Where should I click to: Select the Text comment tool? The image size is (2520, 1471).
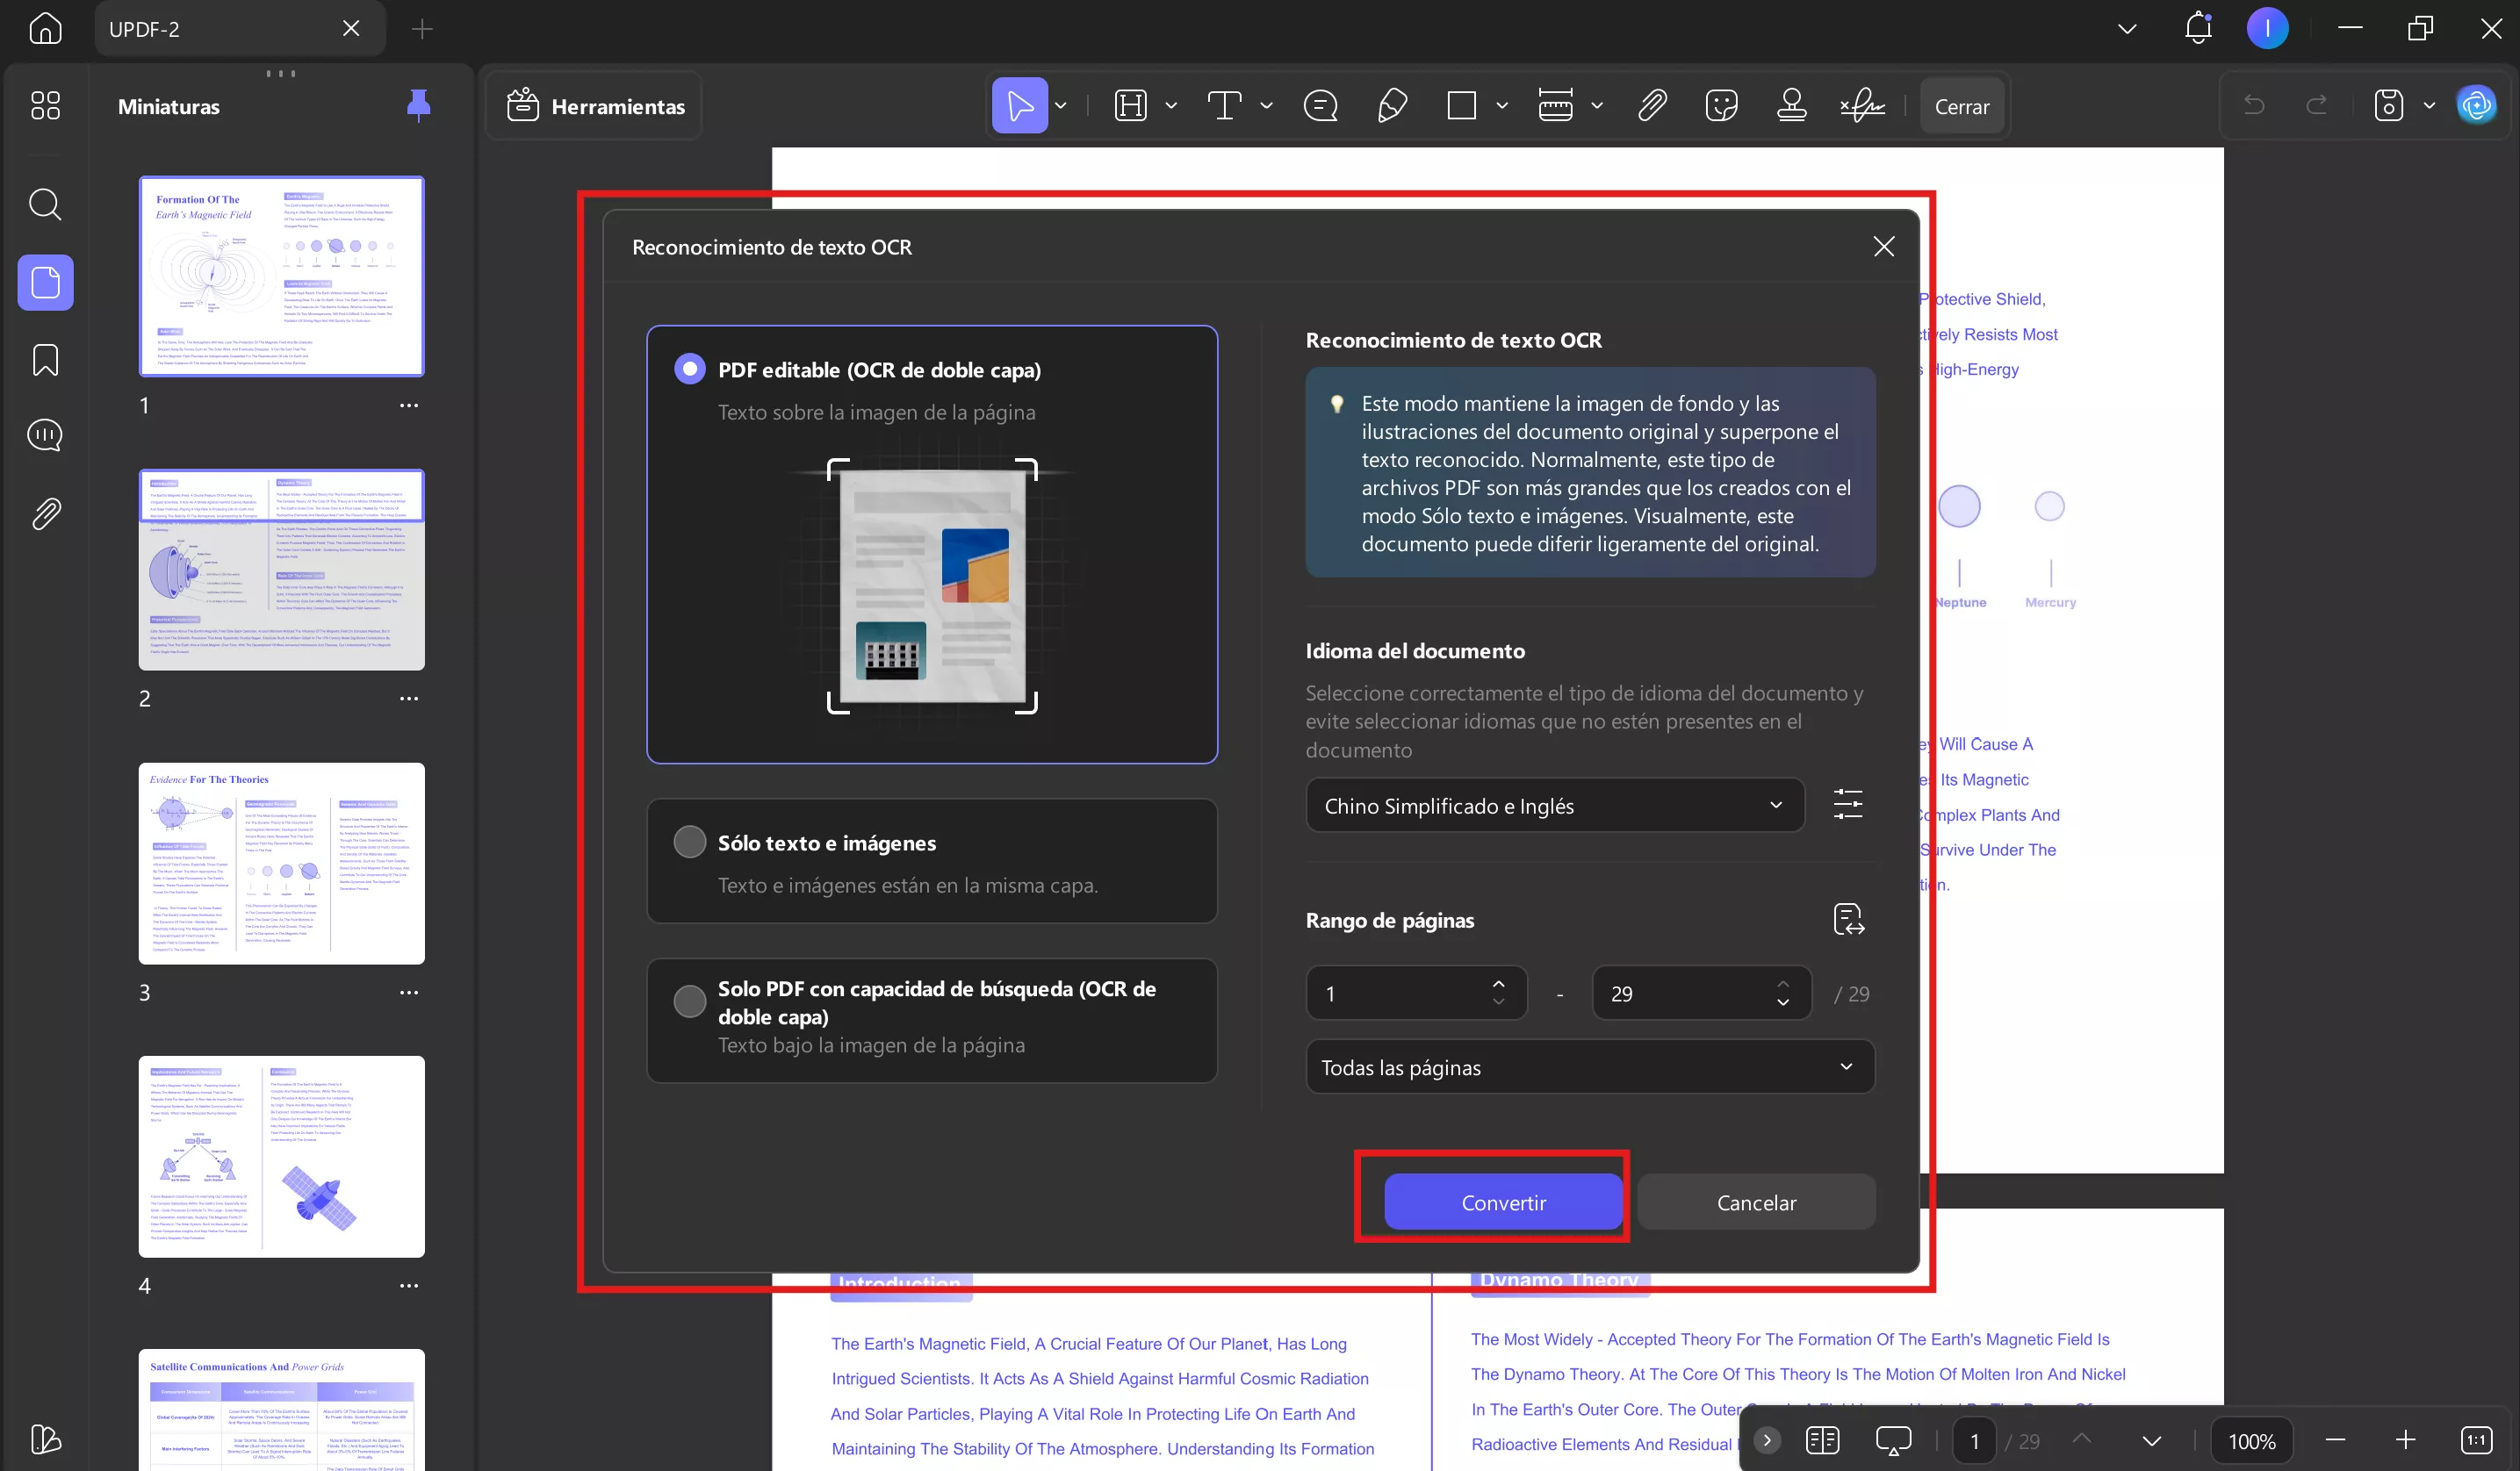(1224, 105)
